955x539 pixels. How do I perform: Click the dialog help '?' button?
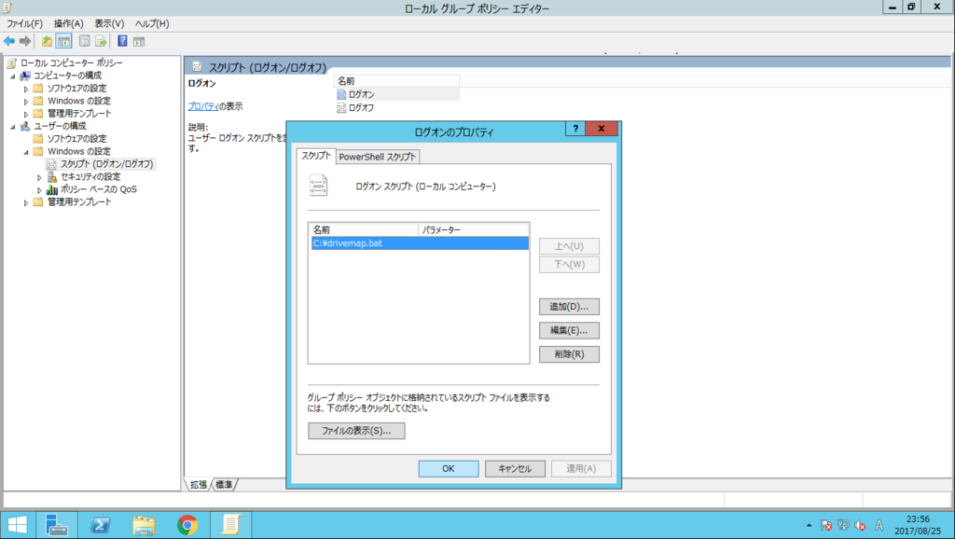tap(574, 129)
